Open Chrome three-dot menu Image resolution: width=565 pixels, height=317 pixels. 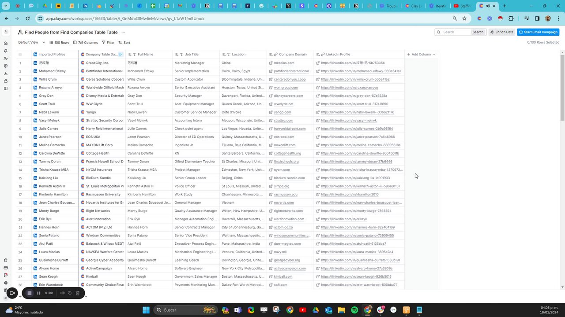pyautogui.click(x=558, y=18)
